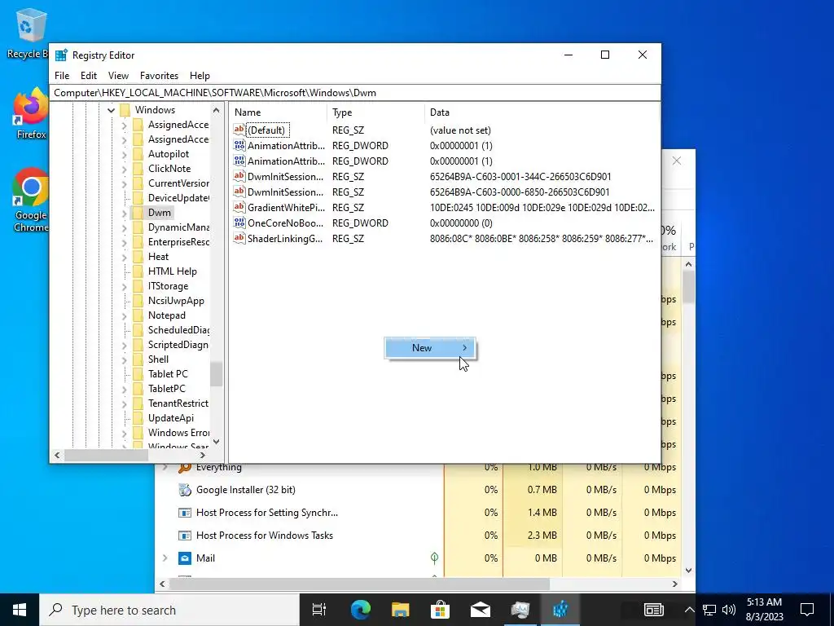The image size is (834, 626).
Task: Click the Everything app icon in Task Manager
Action: 185,467
